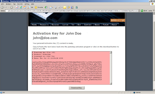155x94 pixels.
Task: Open the Forward history dropdown arrow
Action: [14, 8]
